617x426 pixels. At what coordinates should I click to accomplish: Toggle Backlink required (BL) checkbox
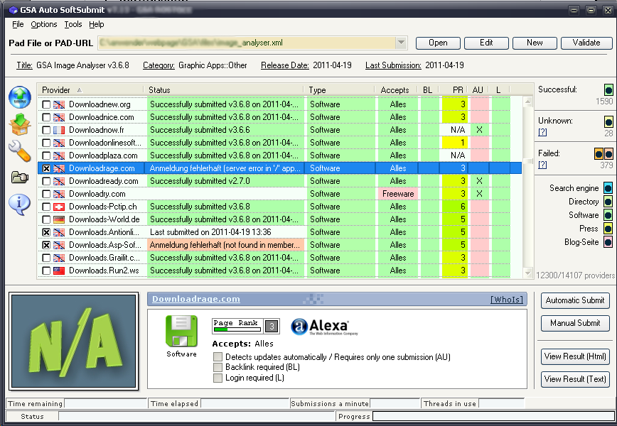click(x=218, y=367)
